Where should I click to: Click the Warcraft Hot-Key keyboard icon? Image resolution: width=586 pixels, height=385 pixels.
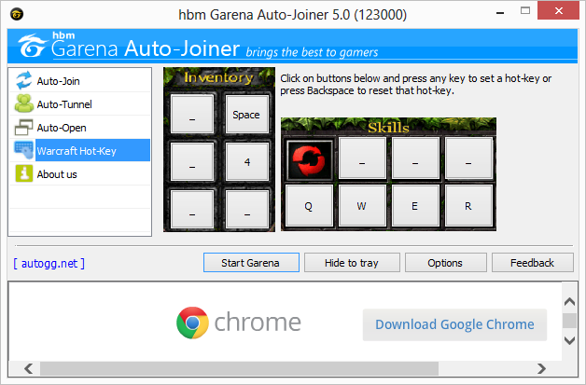click(x=24, y=150)
